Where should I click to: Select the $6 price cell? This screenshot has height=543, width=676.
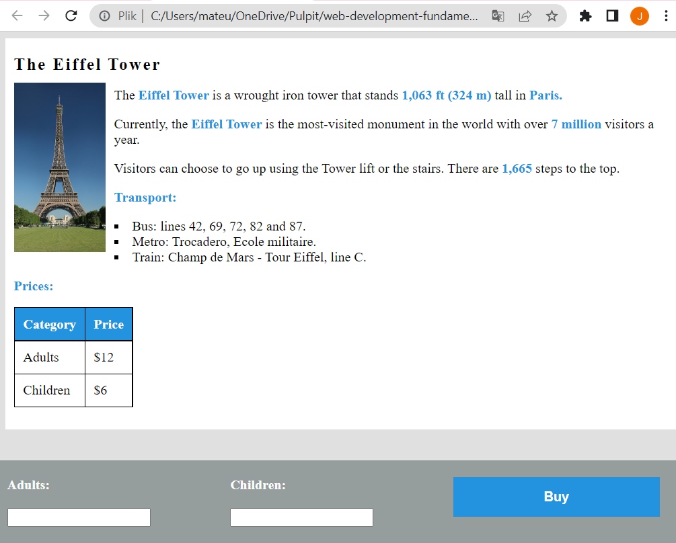tap(109, 390)
